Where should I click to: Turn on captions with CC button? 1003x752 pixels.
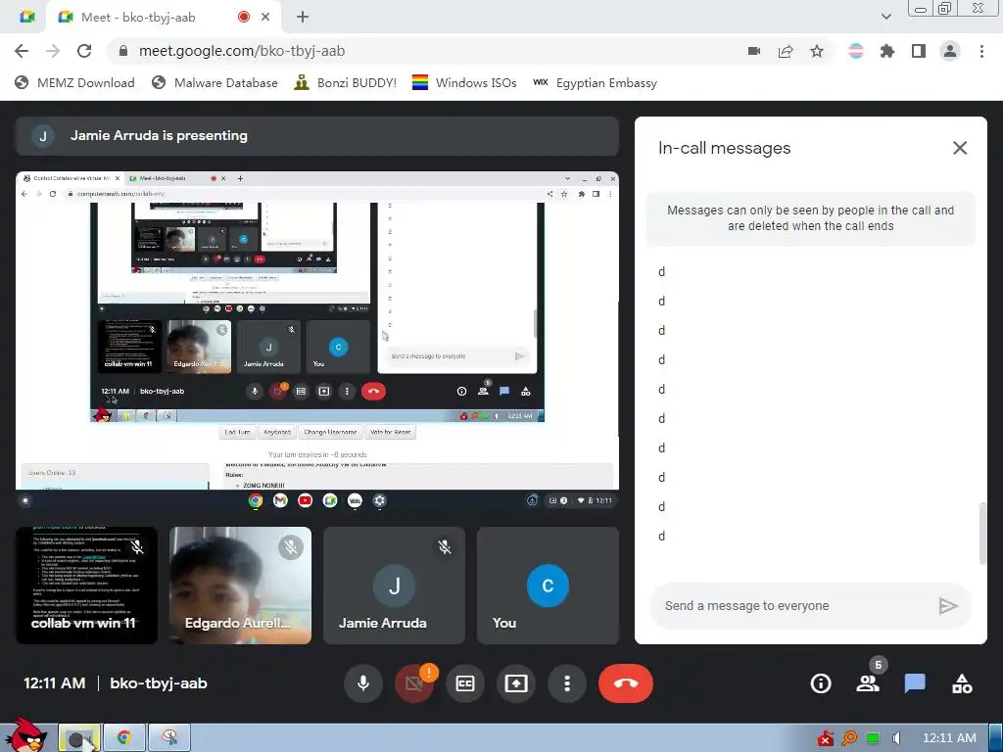click(x=465, y=683)
